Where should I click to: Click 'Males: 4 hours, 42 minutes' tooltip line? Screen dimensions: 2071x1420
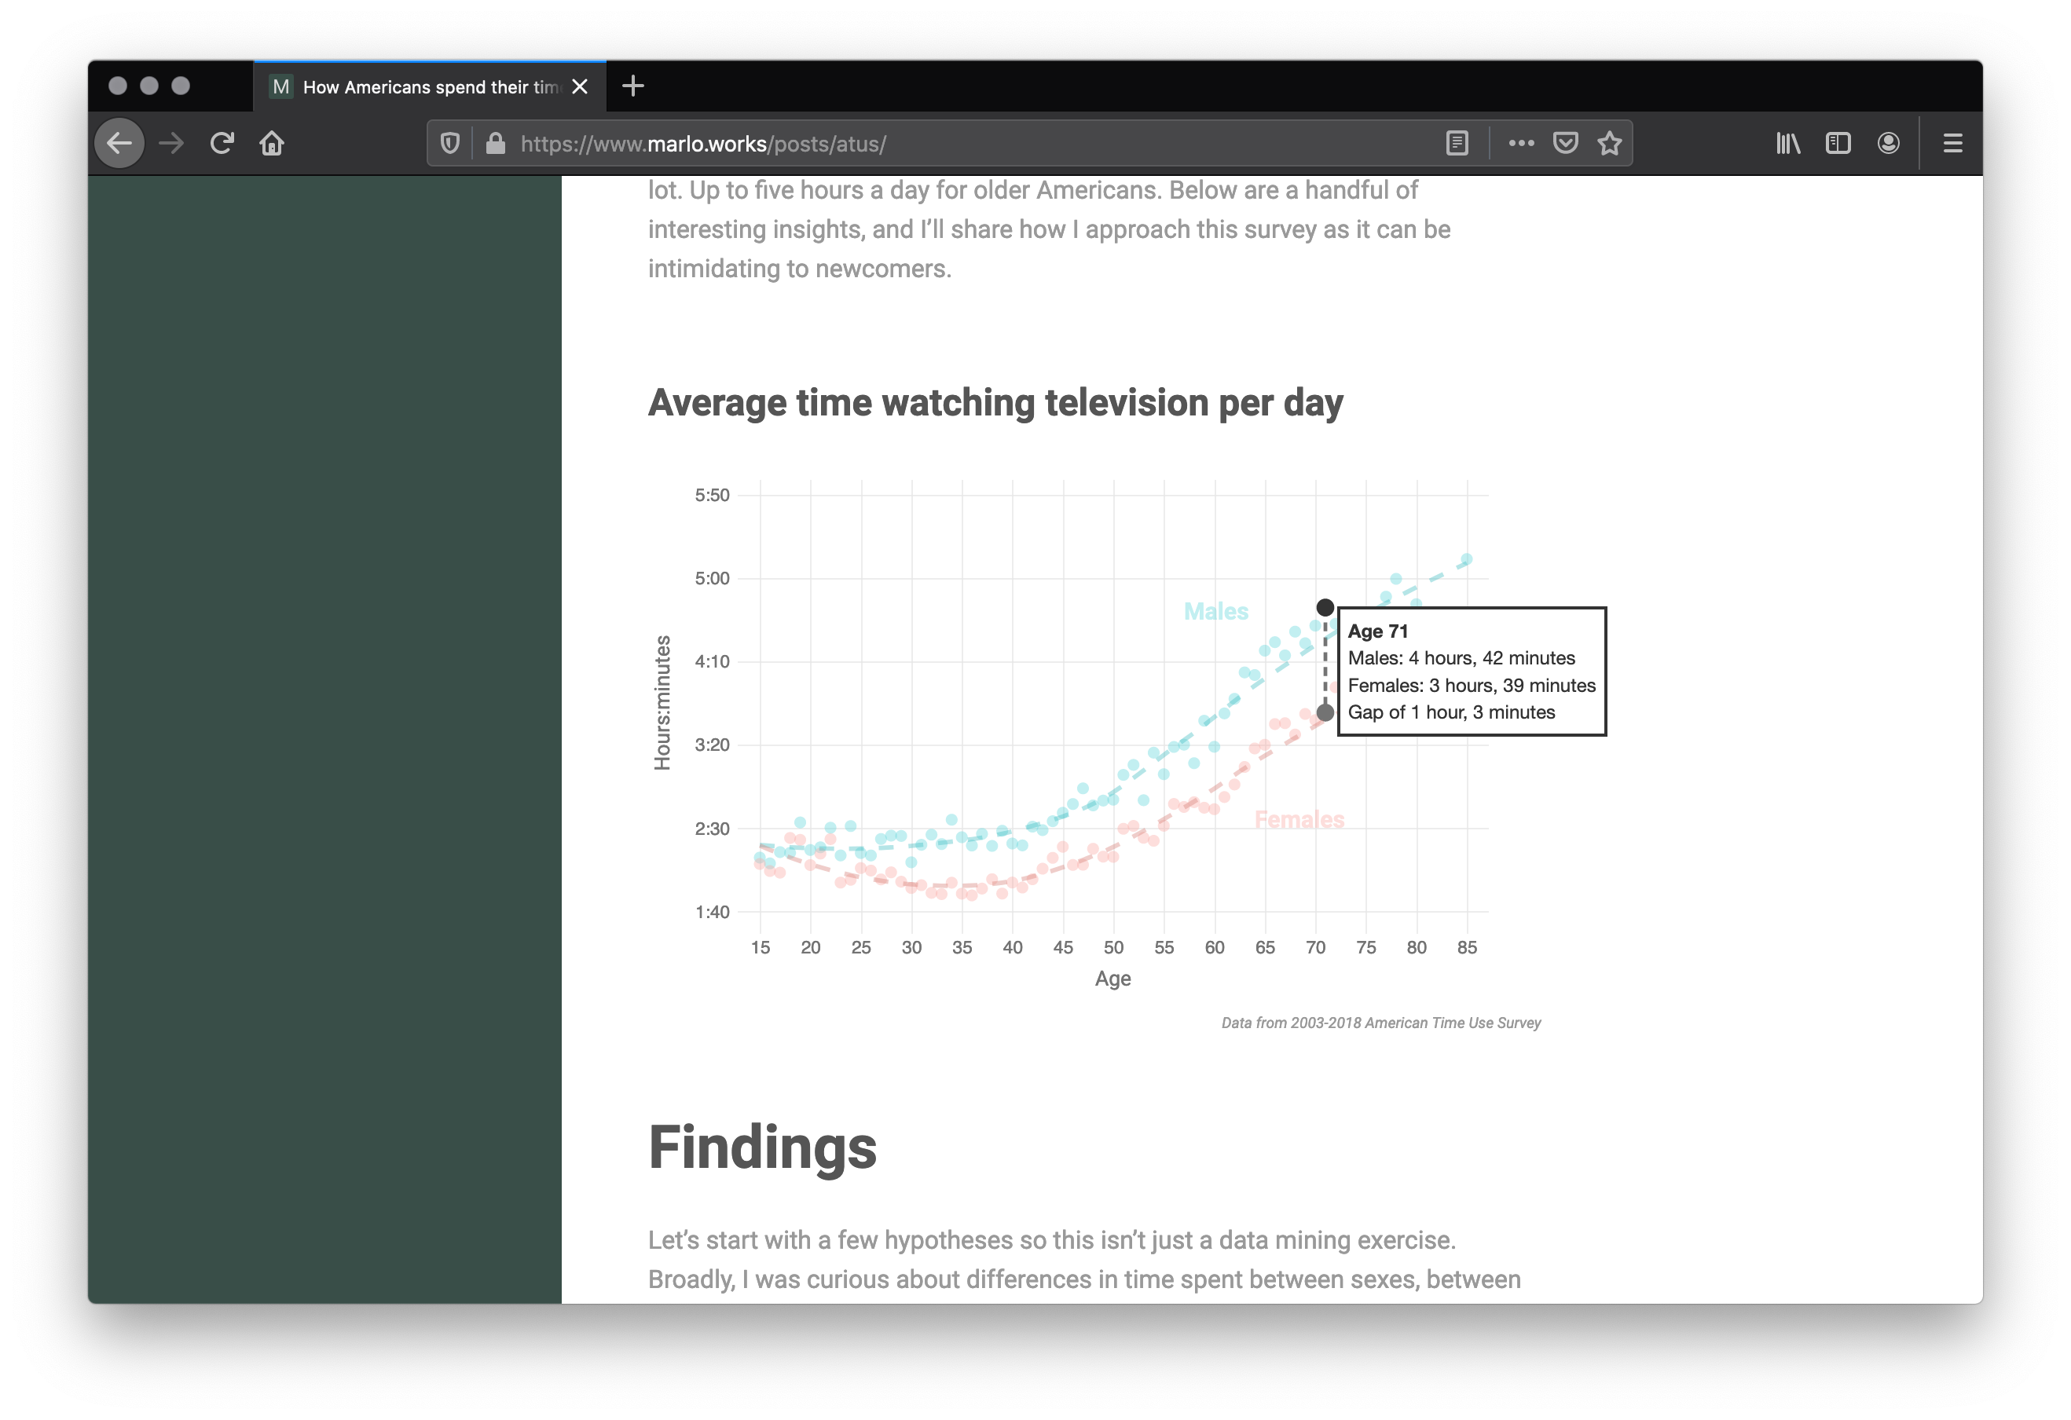pyautogui.click(x=1461, y=658)
